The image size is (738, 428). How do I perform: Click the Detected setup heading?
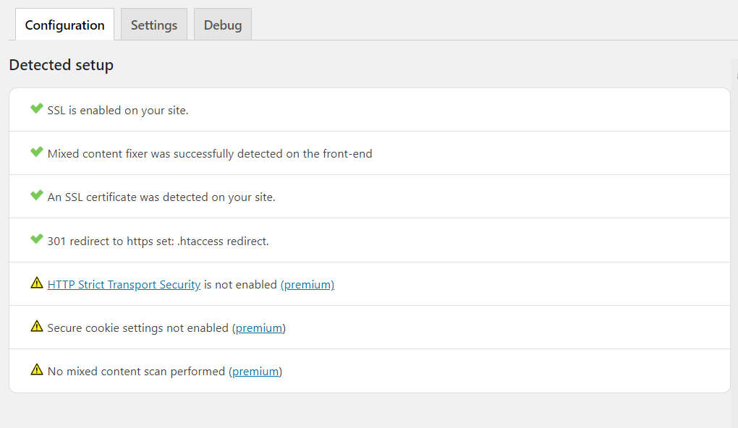(61, 65)
